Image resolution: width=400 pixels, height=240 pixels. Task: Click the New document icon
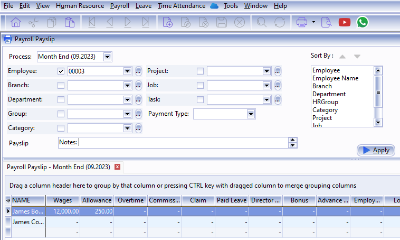coord(168,22)
